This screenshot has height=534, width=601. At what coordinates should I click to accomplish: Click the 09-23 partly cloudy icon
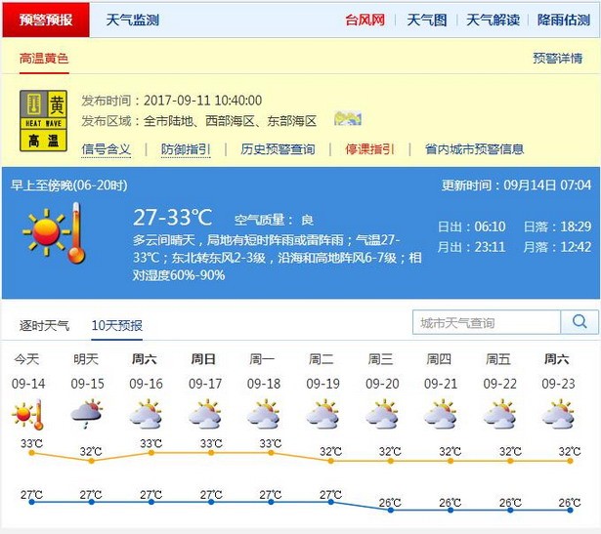[x=558, y=416]
